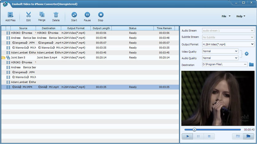Click output length 00:05:07 cell
Viewport: 257px width, 144px height.
point(101,43)
